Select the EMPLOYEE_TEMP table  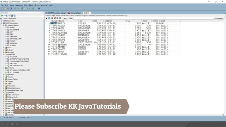pyautogui.click(x=16, y=39)
